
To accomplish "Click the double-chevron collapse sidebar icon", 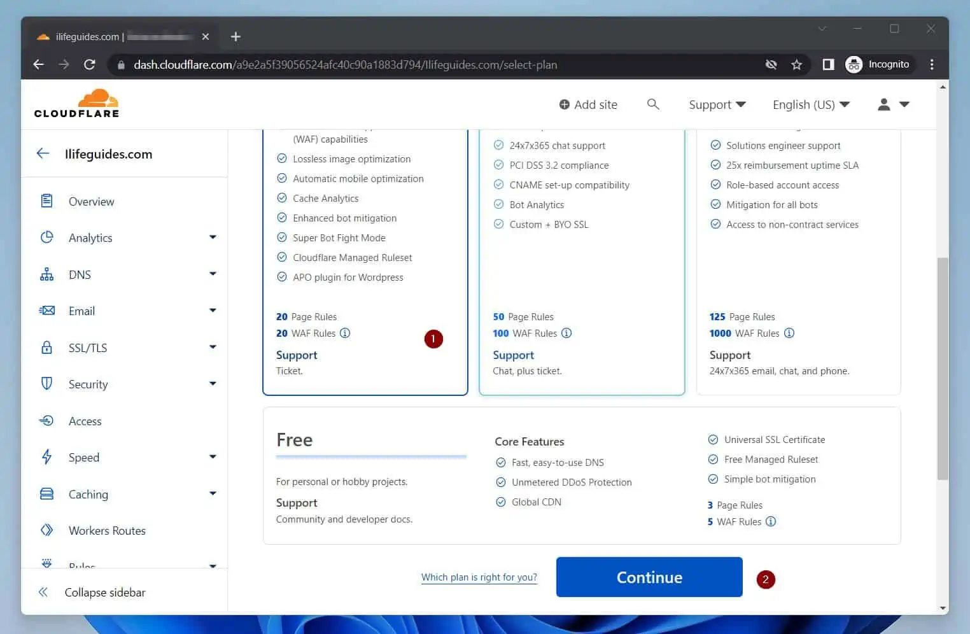I will 43,592.
